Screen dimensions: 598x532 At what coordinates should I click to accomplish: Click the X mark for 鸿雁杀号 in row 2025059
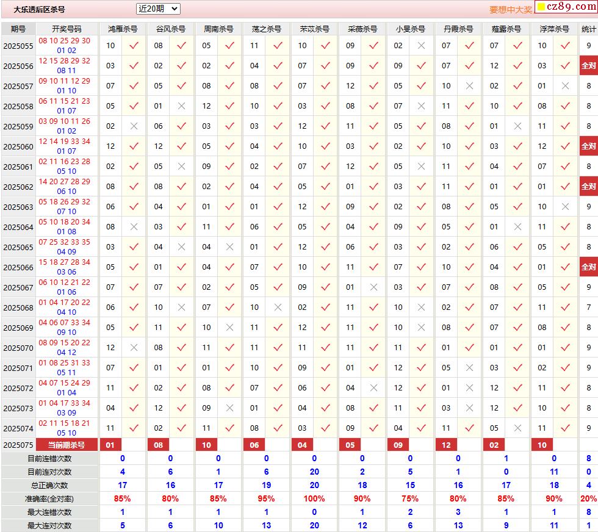point(134,126)
